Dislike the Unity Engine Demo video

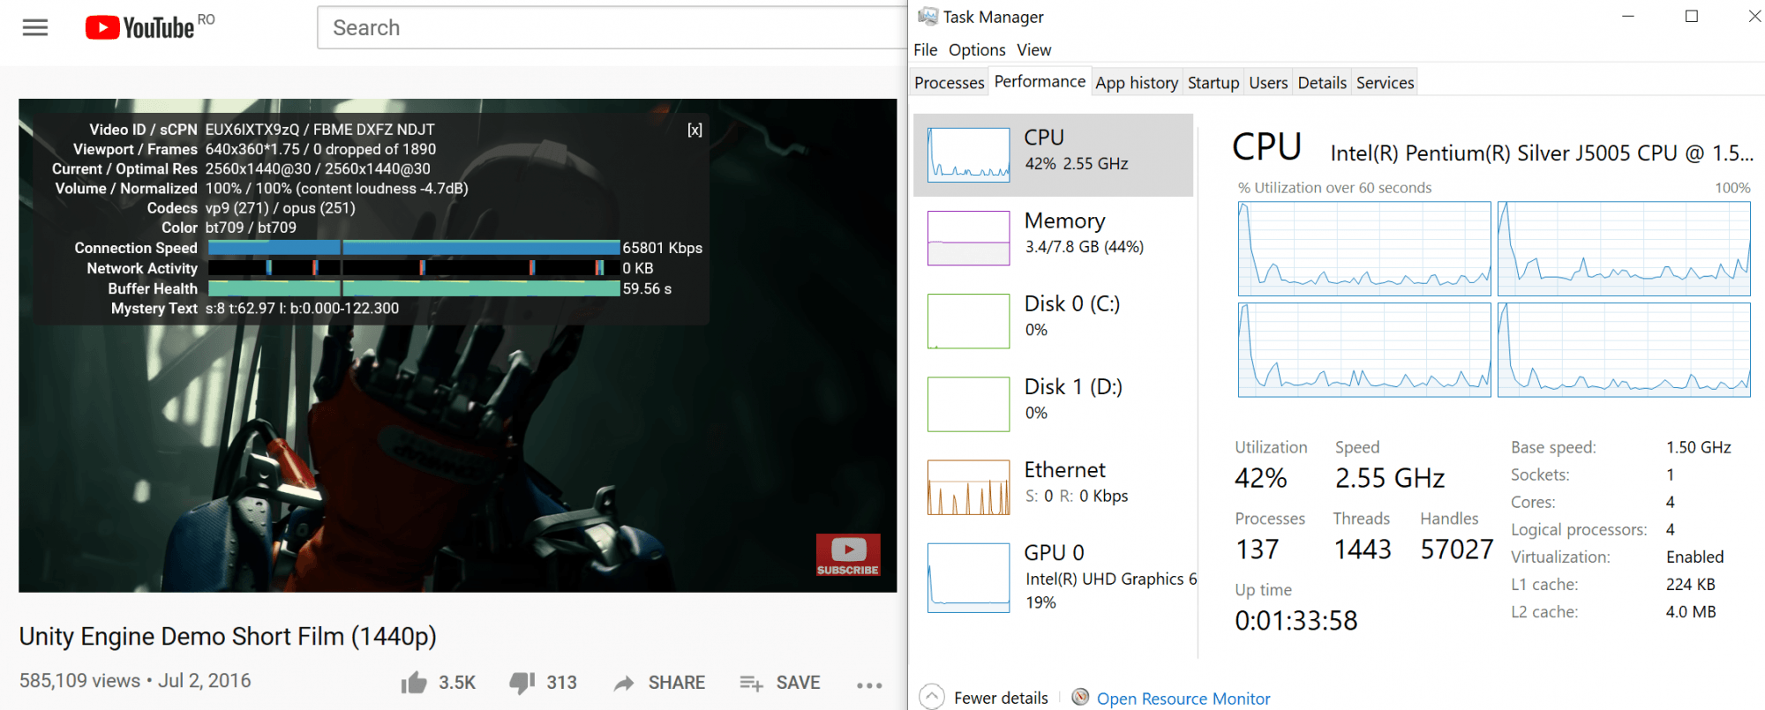[522, 683]
